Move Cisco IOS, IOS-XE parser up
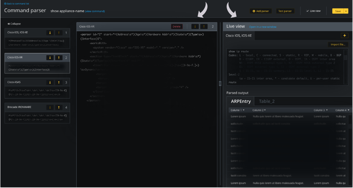 [x=59, y=33]
